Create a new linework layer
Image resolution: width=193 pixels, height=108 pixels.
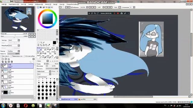click(6, 59)
